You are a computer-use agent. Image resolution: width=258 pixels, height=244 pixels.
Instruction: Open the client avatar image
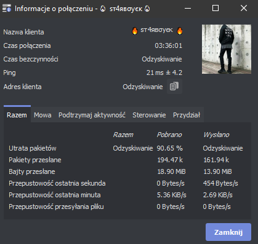(x=227, y=49)
